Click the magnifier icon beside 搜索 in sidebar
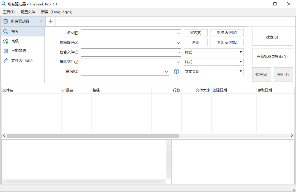 (6, 32)
